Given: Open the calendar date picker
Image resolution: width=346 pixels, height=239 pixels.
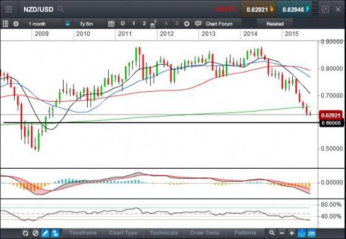Looking at the screenshot, I should (111, 24).
